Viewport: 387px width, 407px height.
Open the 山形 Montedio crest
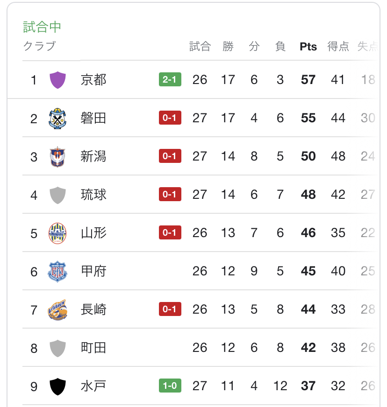coord(57,233)
